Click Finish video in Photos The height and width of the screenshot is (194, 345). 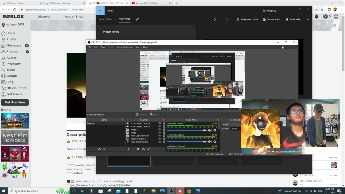(x=293, y=19)
